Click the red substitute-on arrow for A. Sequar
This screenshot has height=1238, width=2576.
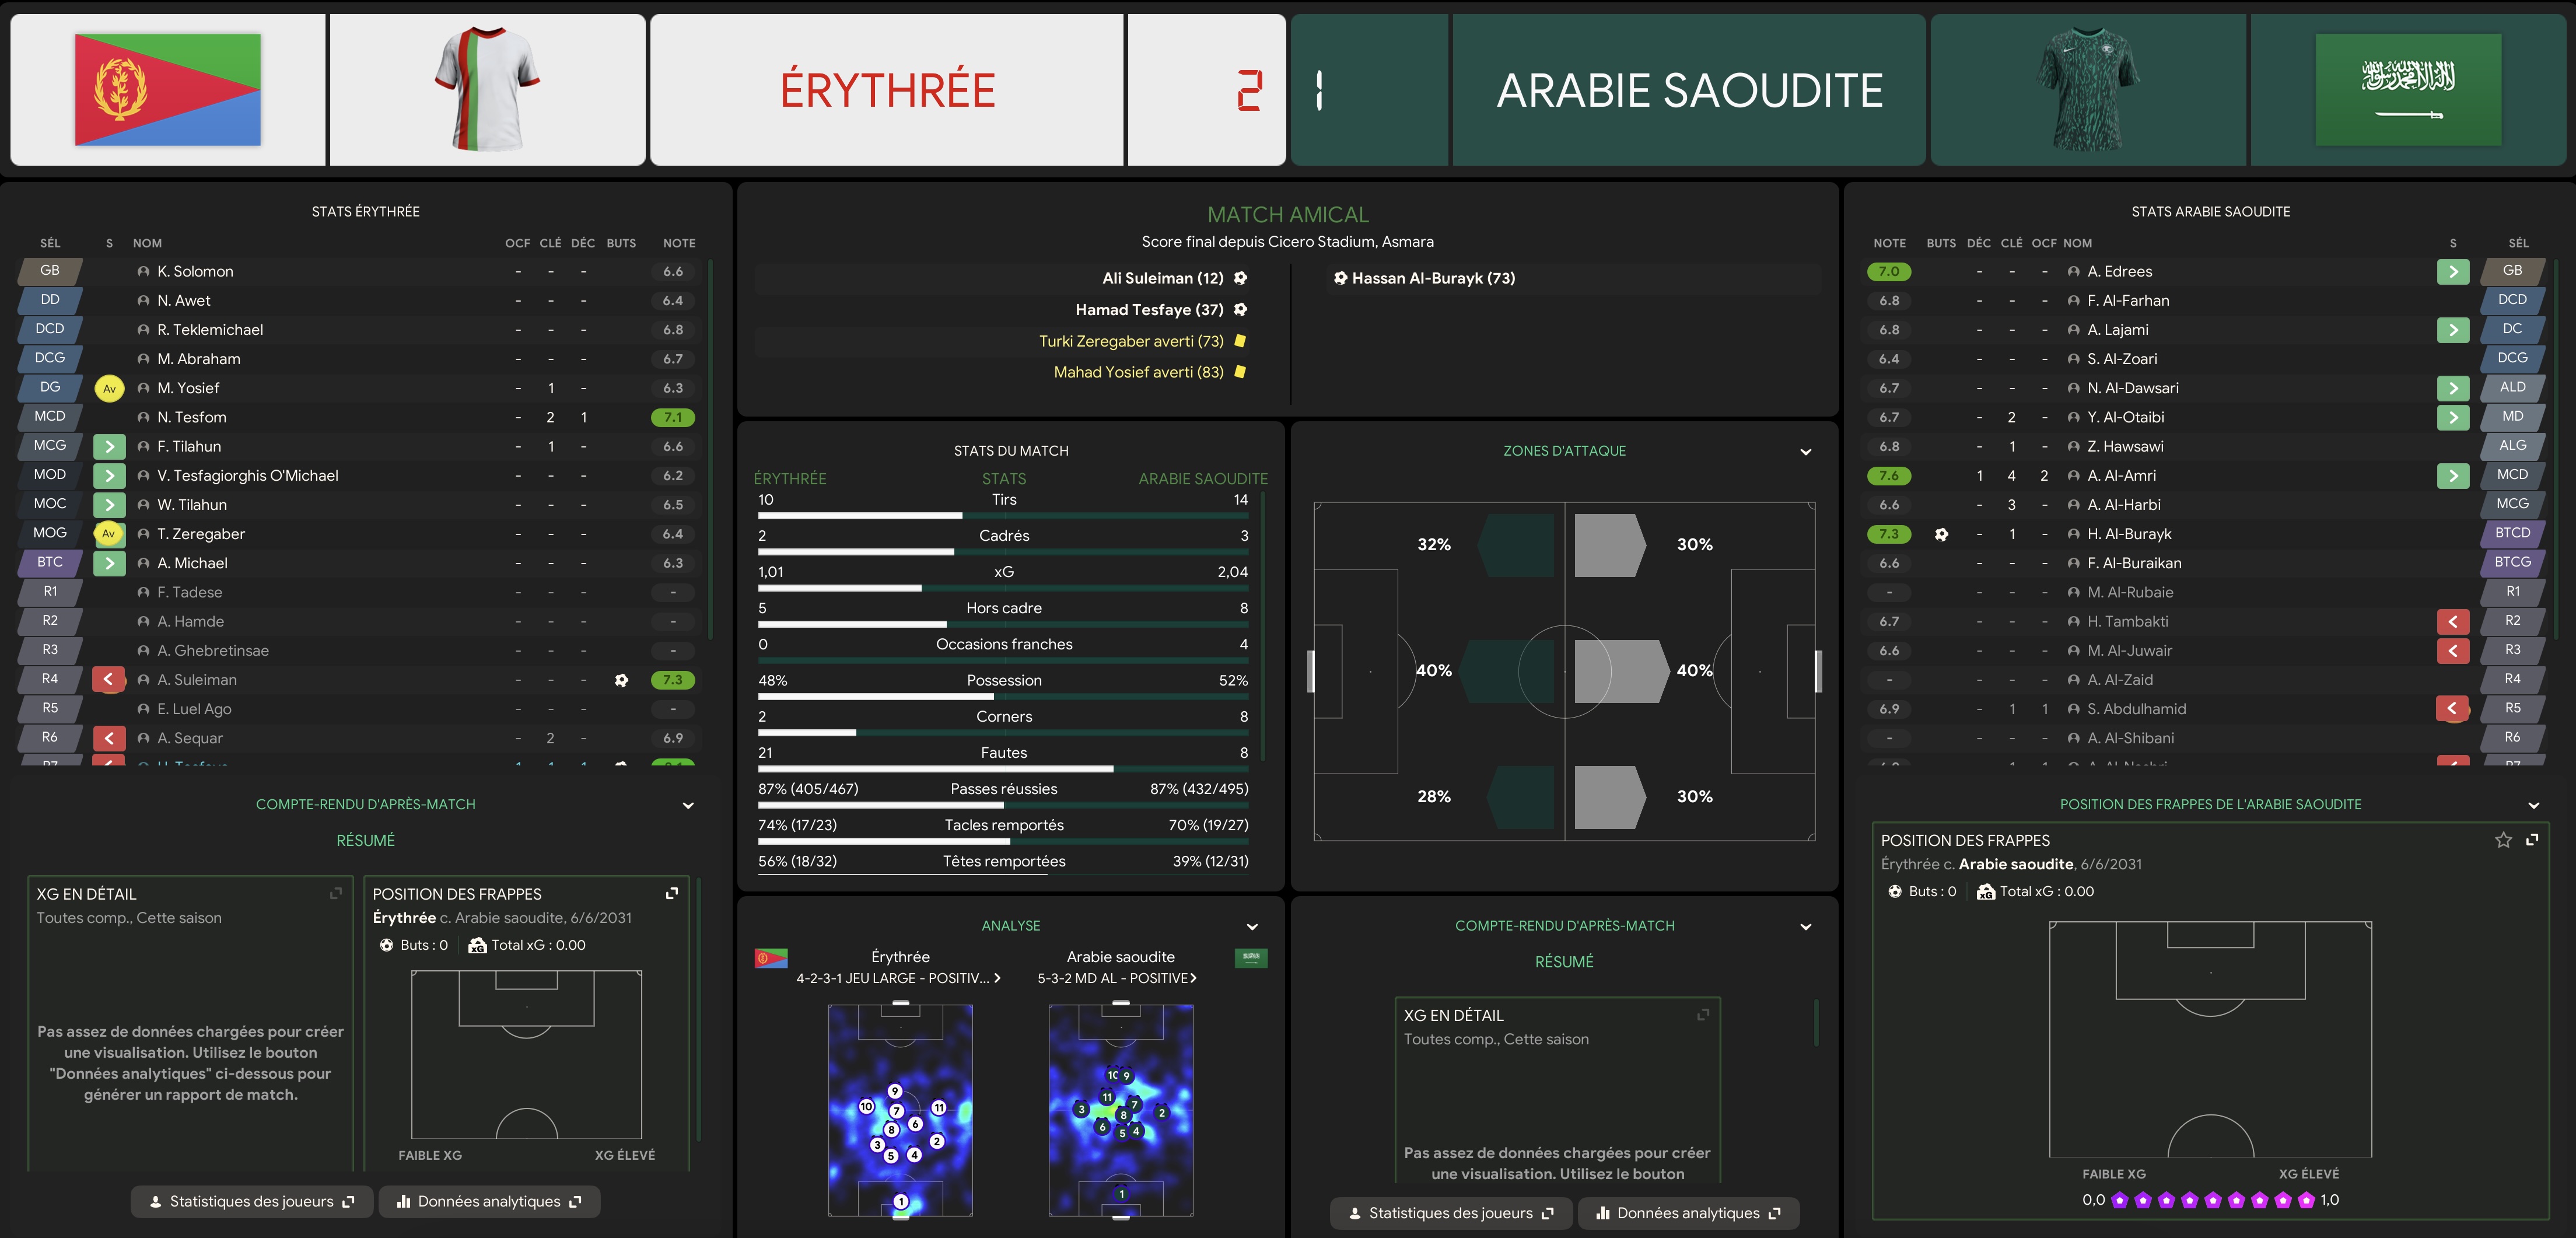pos(109,738)
